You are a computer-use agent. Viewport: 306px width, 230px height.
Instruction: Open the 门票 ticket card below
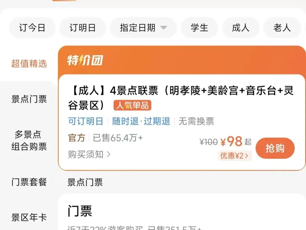point(182,212)
